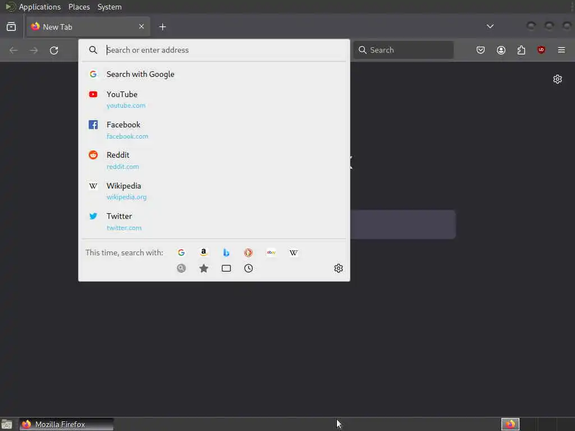
Task: Click the show desktop icon in taskbar
Action: [7, 424]
